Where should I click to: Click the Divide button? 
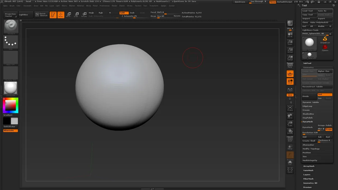pyautogui.click(x=309, y=96)
